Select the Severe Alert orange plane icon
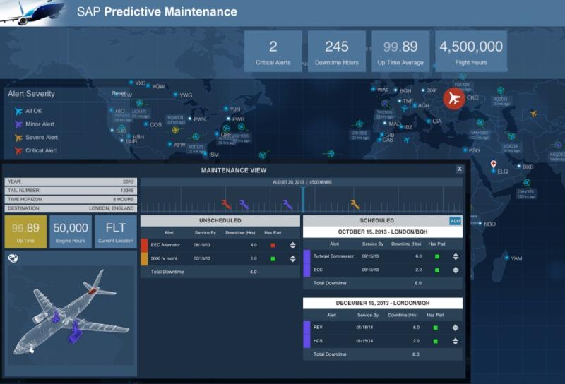Image resolution: width=565 pixels, height=384 pixels. pyautogui.click(x=18, y=137)
